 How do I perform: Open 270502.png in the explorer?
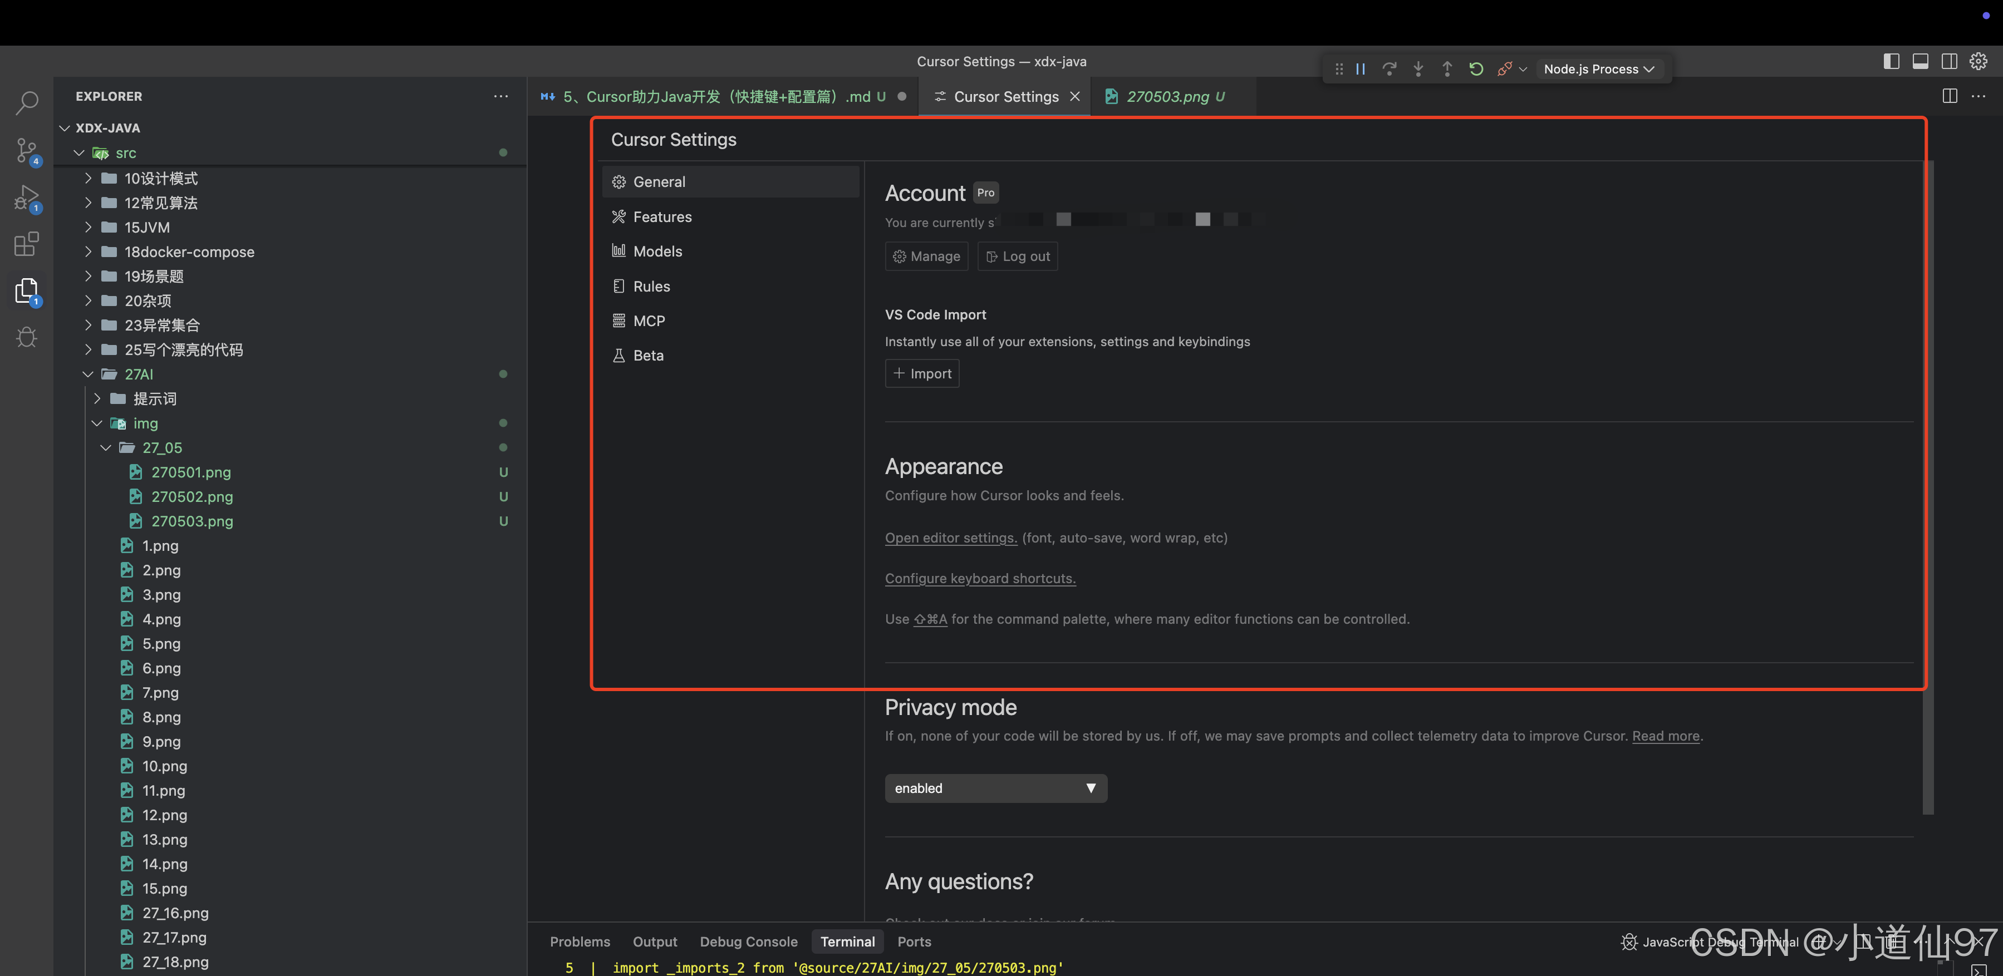192,496
